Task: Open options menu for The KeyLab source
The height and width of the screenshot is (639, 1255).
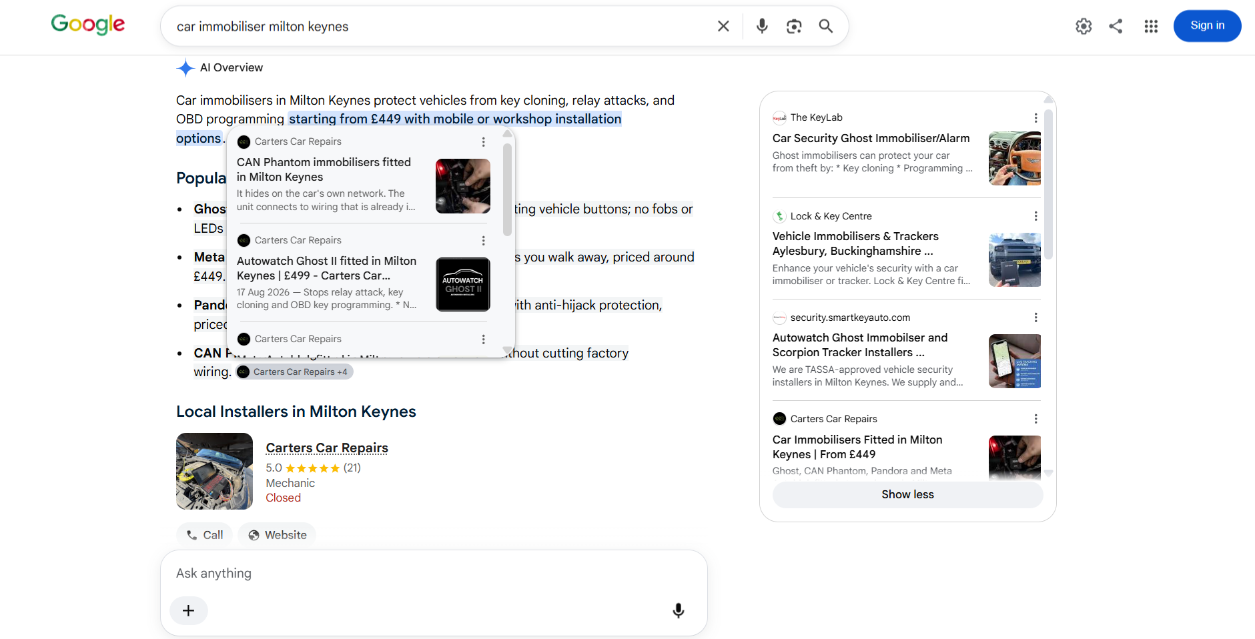Action: click(1035, 118)
